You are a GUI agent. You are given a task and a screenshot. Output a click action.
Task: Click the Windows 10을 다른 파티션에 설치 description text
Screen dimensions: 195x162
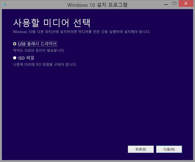[x=81, y=32]
